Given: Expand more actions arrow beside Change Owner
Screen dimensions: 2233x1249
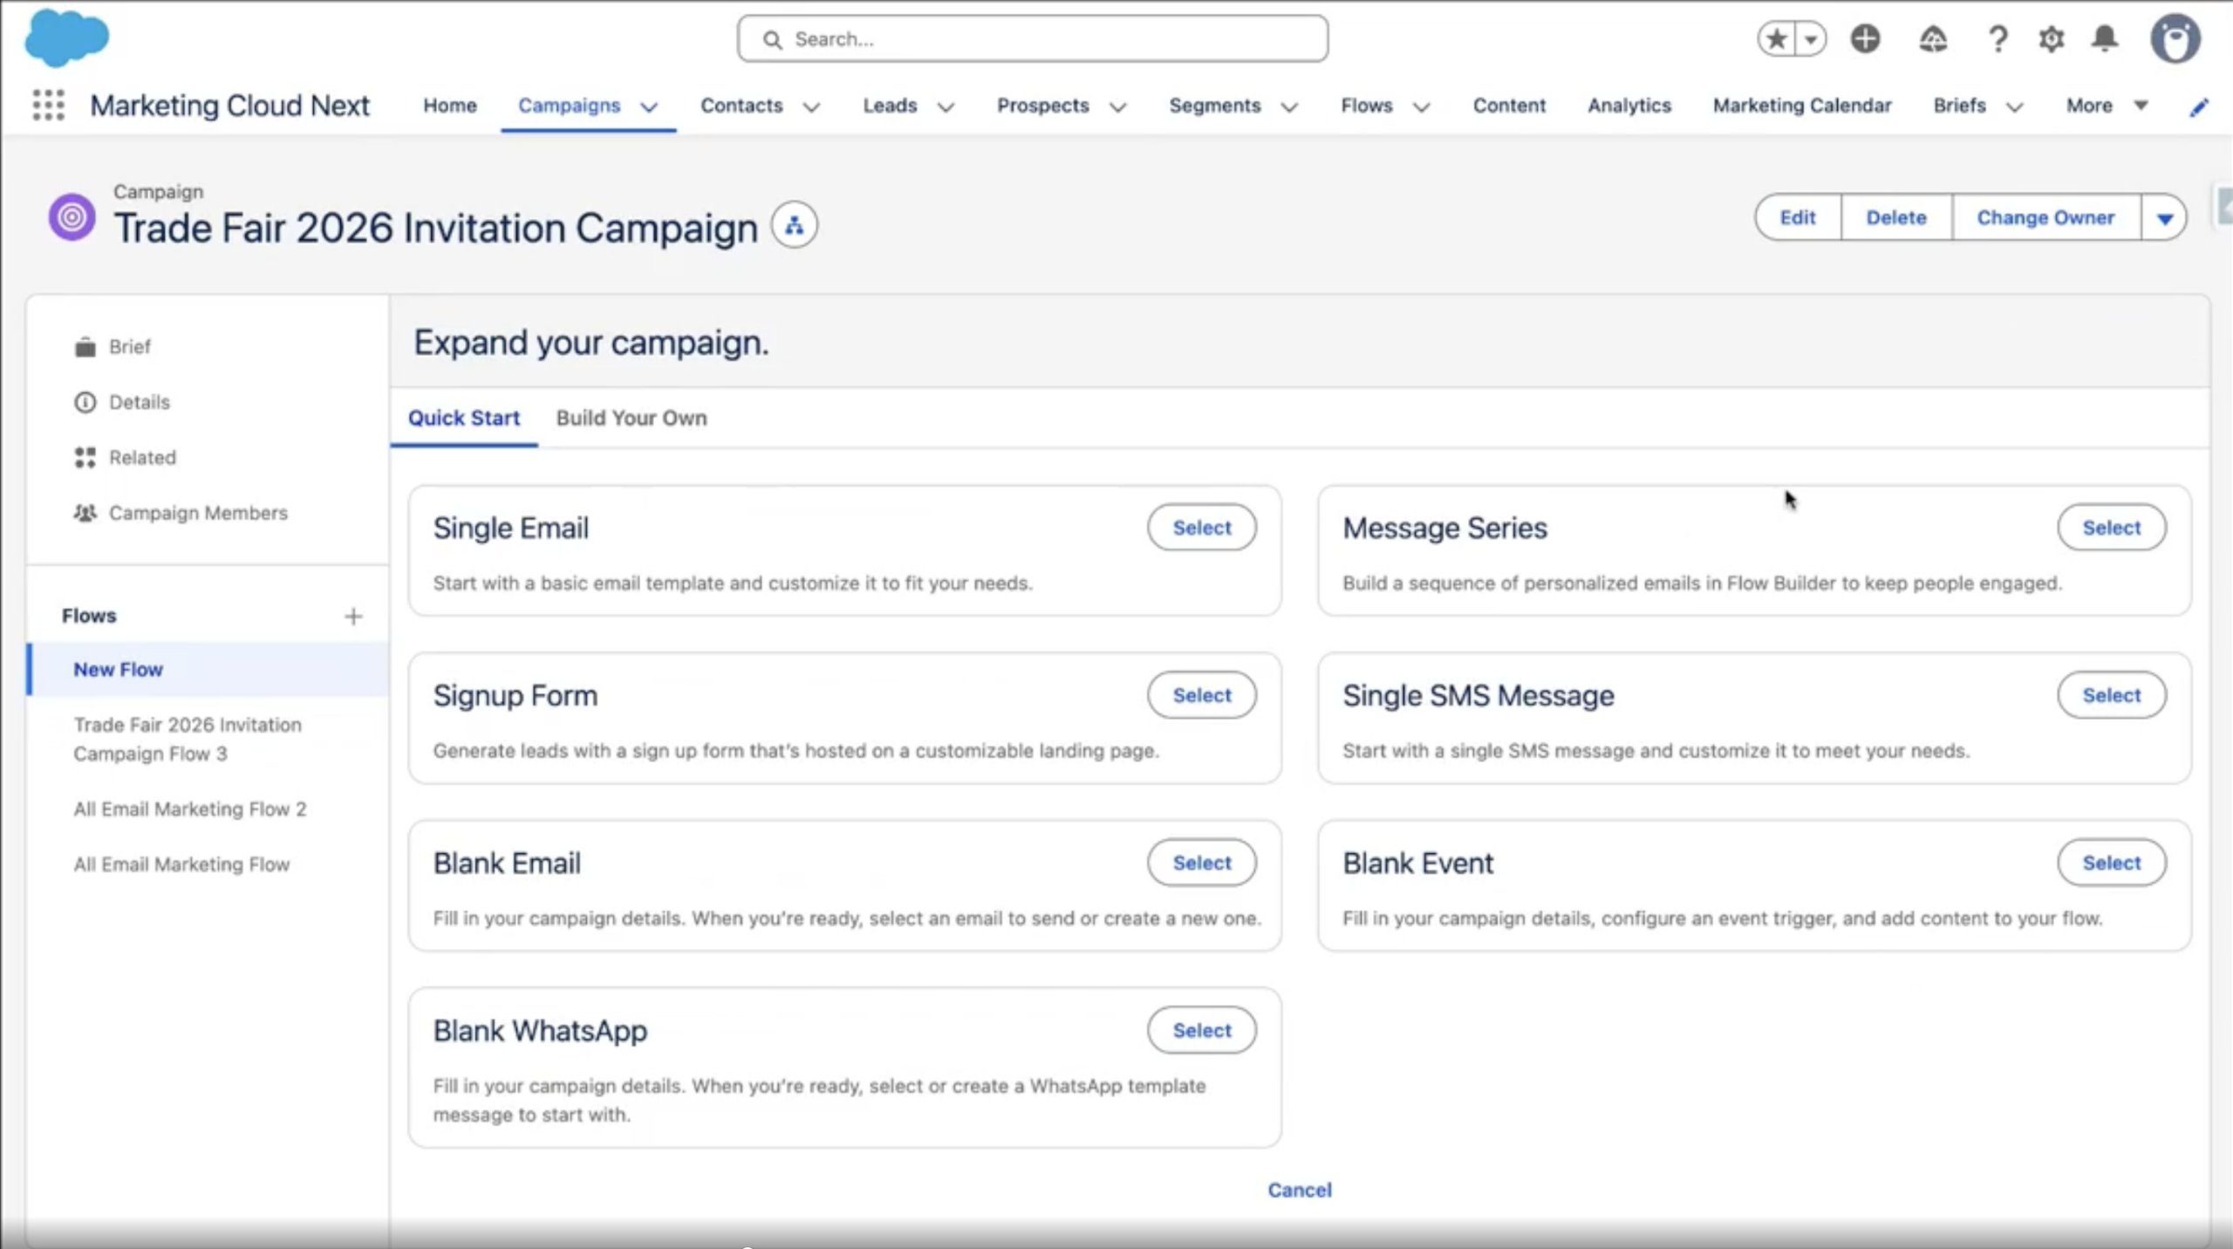Looking at the screenshot, I should click(x=2164, y=218).
